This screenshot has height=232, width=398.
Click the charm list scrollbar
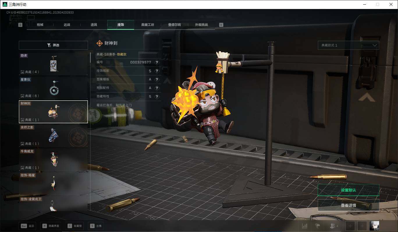click(x=90, y=57)
